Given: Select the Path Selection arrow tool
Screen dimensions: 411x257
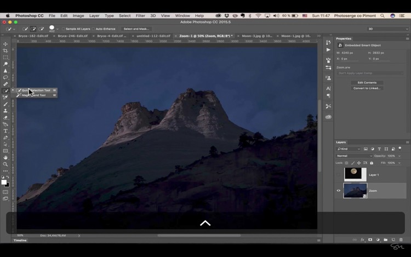Looking at the screenshot, I should (x=5, y=144).
